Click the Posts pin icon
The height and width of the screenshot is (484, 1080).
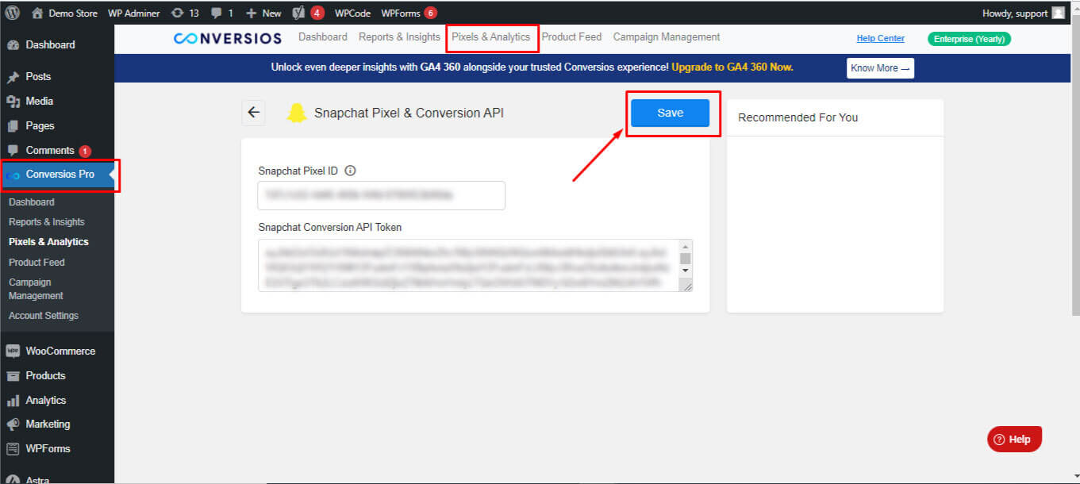point(13,77)
